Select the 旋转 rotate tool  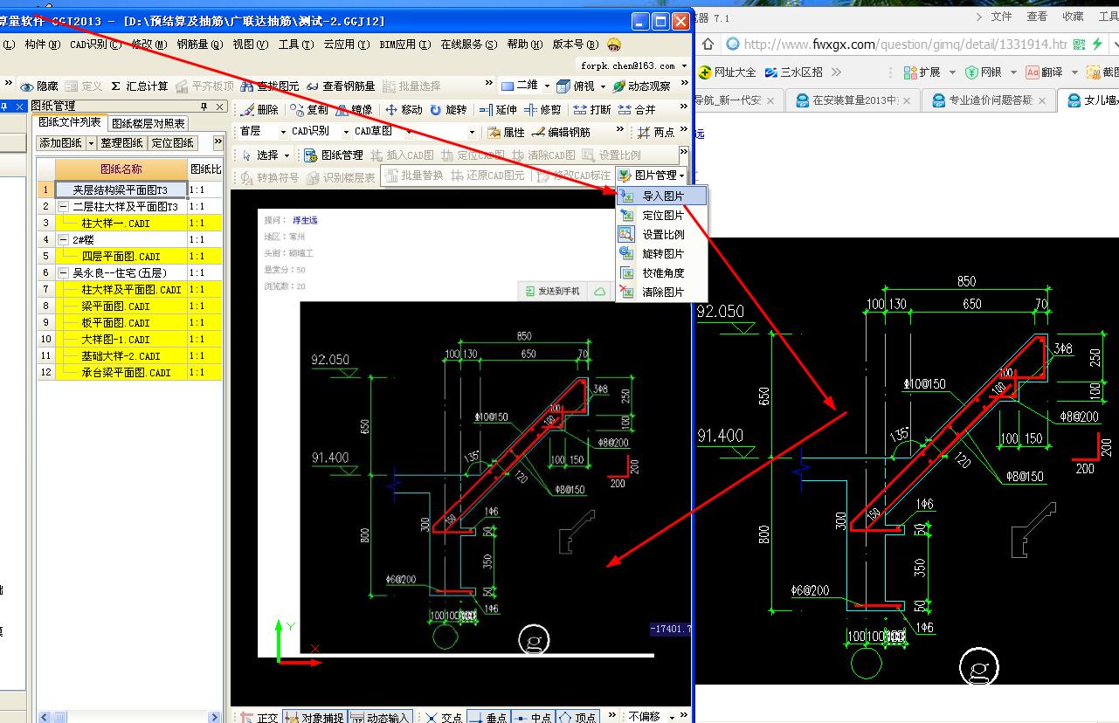pyautogui.click(x=449, y=109)
